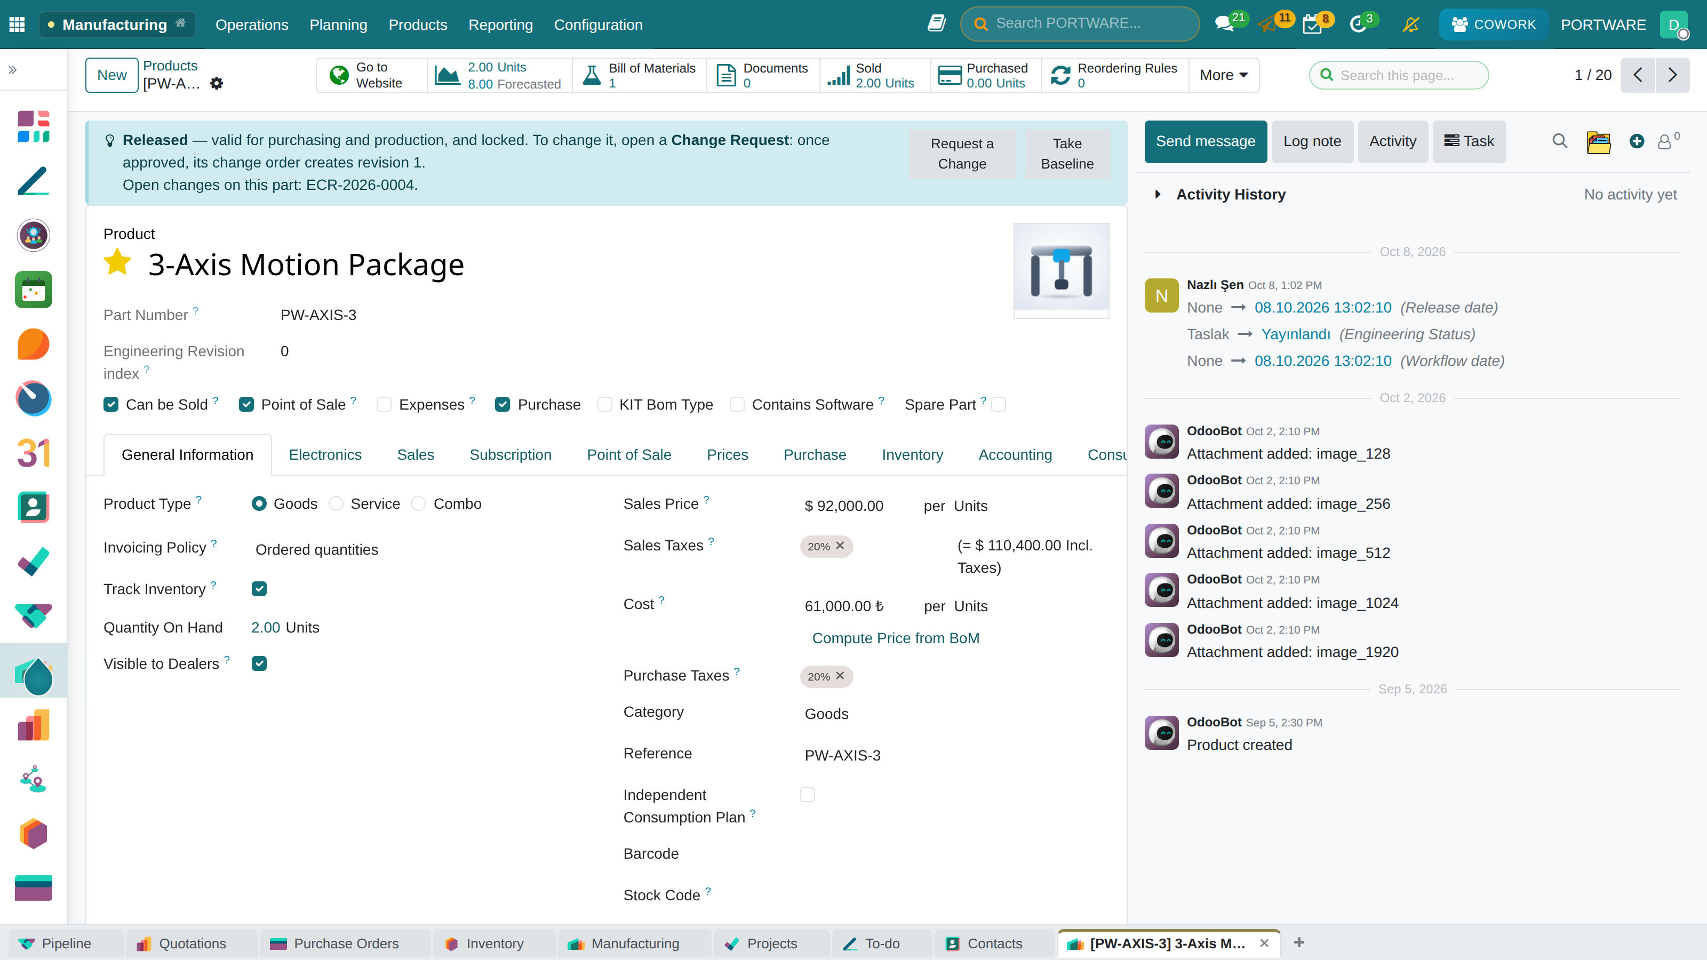Open the Bill of Materials stat button
Image resolution: width=1707 pixels, height=960 pixels.
640,75
